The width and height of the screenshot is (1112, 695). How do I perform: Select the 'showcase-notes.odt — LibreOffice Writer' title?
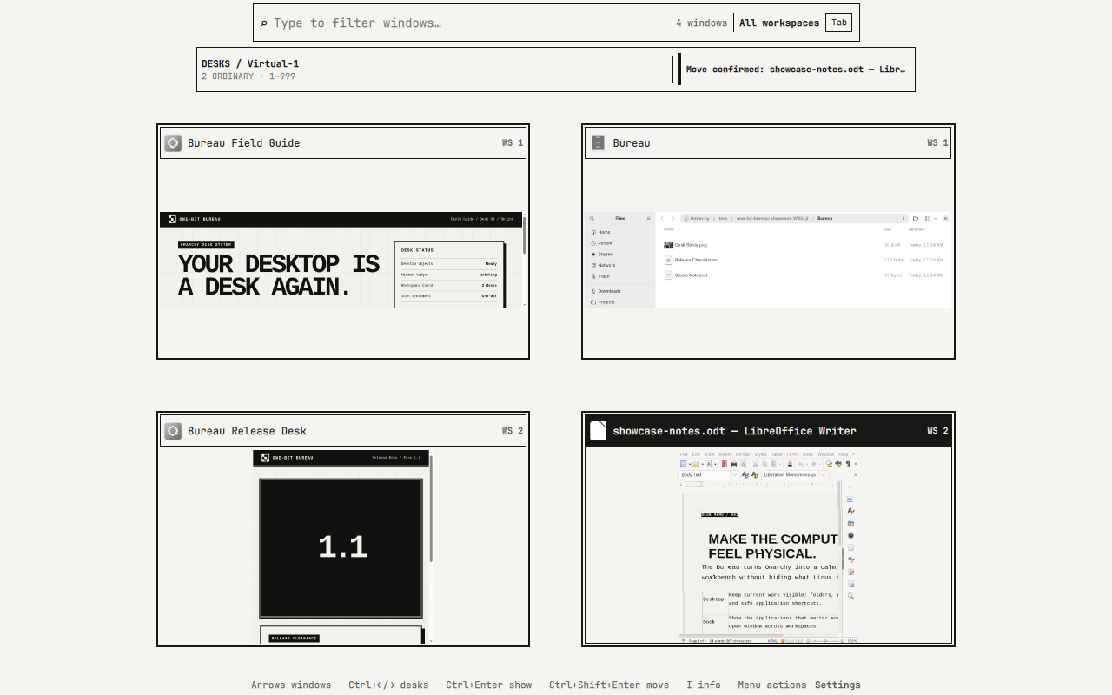point(734,431)
